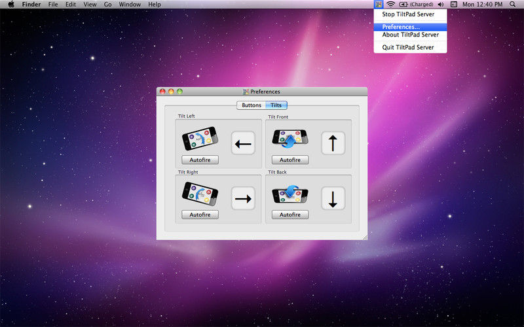The height and width of the screenshot is (327, 524).
Task: Open the Wi-Fi status menu
Action: pos(390,5)
